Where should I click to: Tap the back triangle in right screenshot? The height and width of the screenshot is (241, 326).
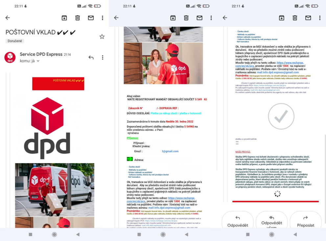tap(295, 234)
